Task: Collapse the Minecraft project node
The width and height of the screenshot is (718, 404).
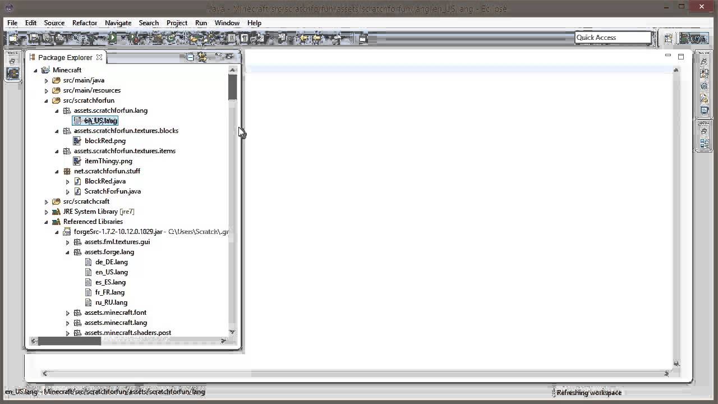Action: 35,70
